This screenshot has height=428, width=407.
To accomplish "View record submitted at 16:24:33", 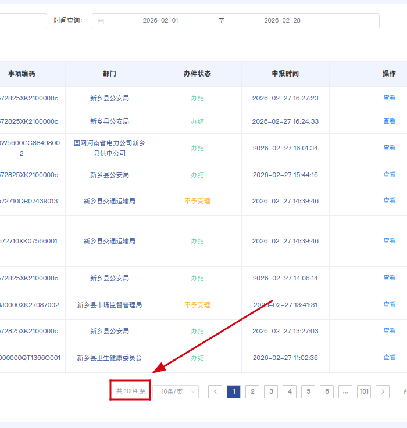I will point(389,121).
